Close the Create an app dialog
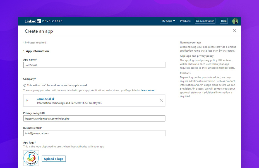The height and width of the screenshot is (168, 259). click(x=234, y=31)
